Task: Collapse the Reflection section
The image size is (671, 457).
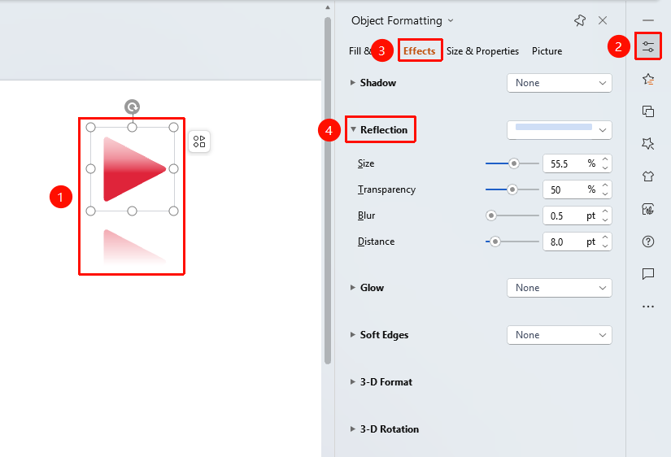Action: coord(353,129)
